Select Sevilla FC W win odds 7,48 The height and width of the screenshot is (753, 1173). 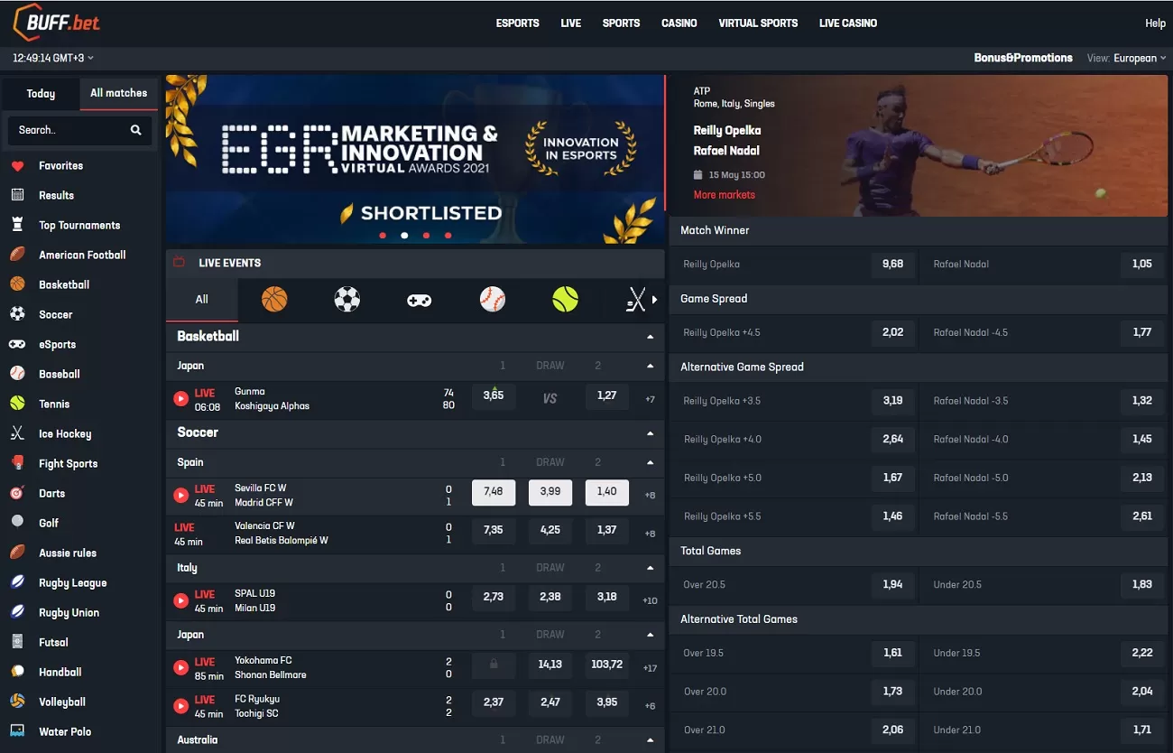pyautogui.click(x=494, y=492)
